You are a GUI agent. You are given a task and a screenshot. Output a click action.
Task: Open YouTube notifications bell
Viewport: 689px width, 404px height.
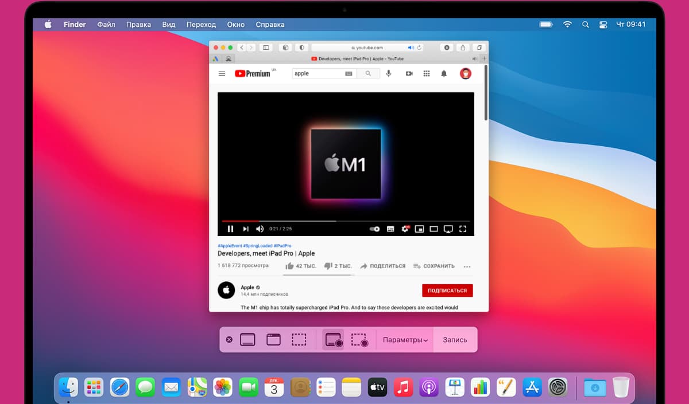[444, 73]
